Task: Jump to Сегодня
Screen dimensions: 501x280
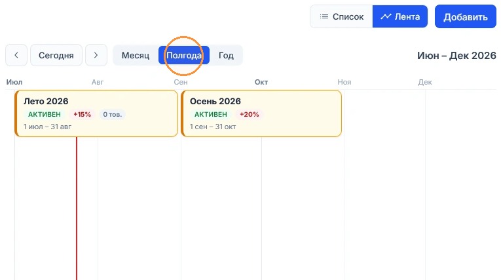Action: [56, 55]
